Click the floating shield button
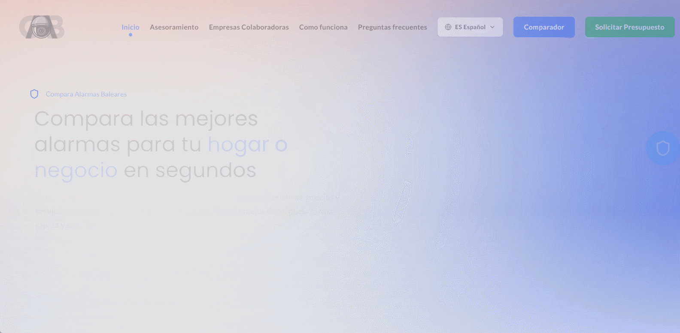 663,148
